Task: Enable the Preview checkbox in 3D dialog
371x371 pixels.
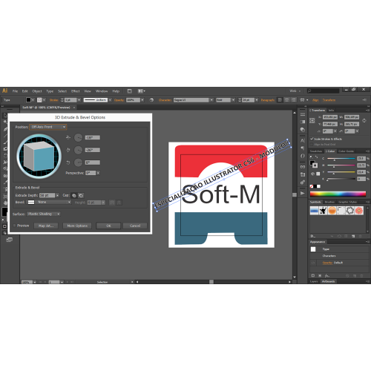Action: pos(15,226)
